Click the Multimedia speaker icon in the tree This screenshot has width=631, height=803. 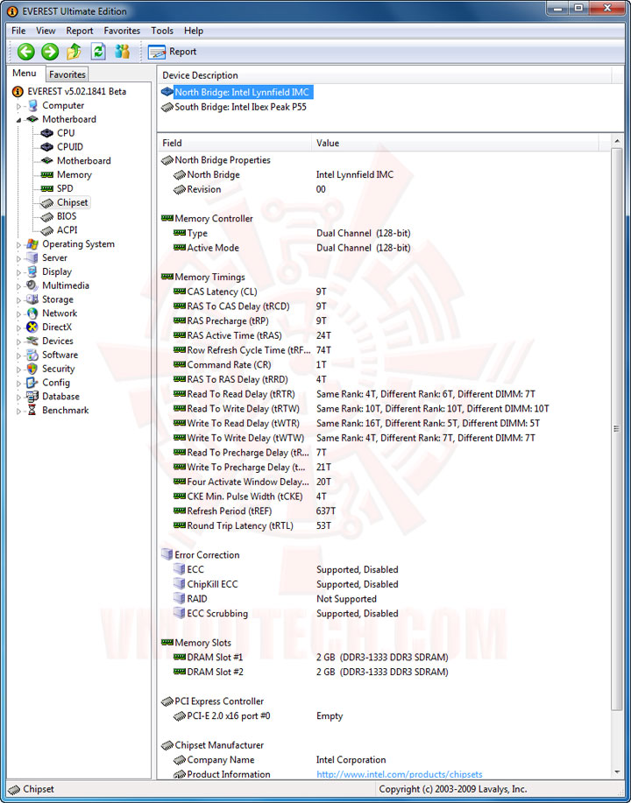point(32,285)
